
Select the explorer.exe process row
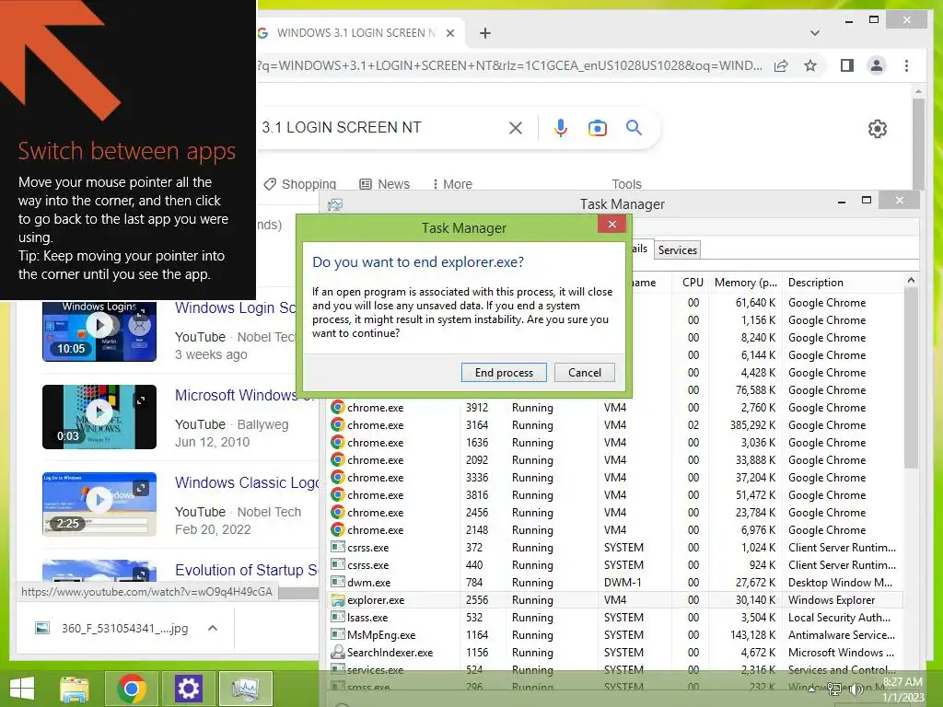615,600
